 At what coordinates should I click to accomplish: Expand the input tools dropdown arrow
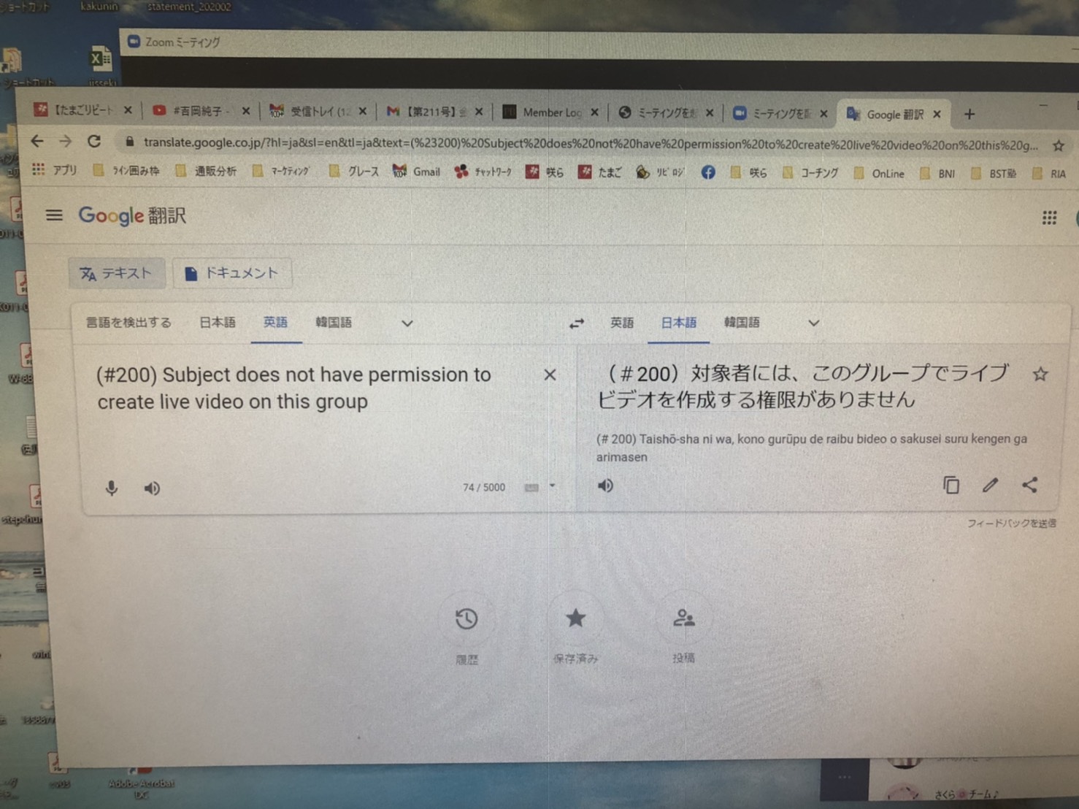[x=553, y=486]
